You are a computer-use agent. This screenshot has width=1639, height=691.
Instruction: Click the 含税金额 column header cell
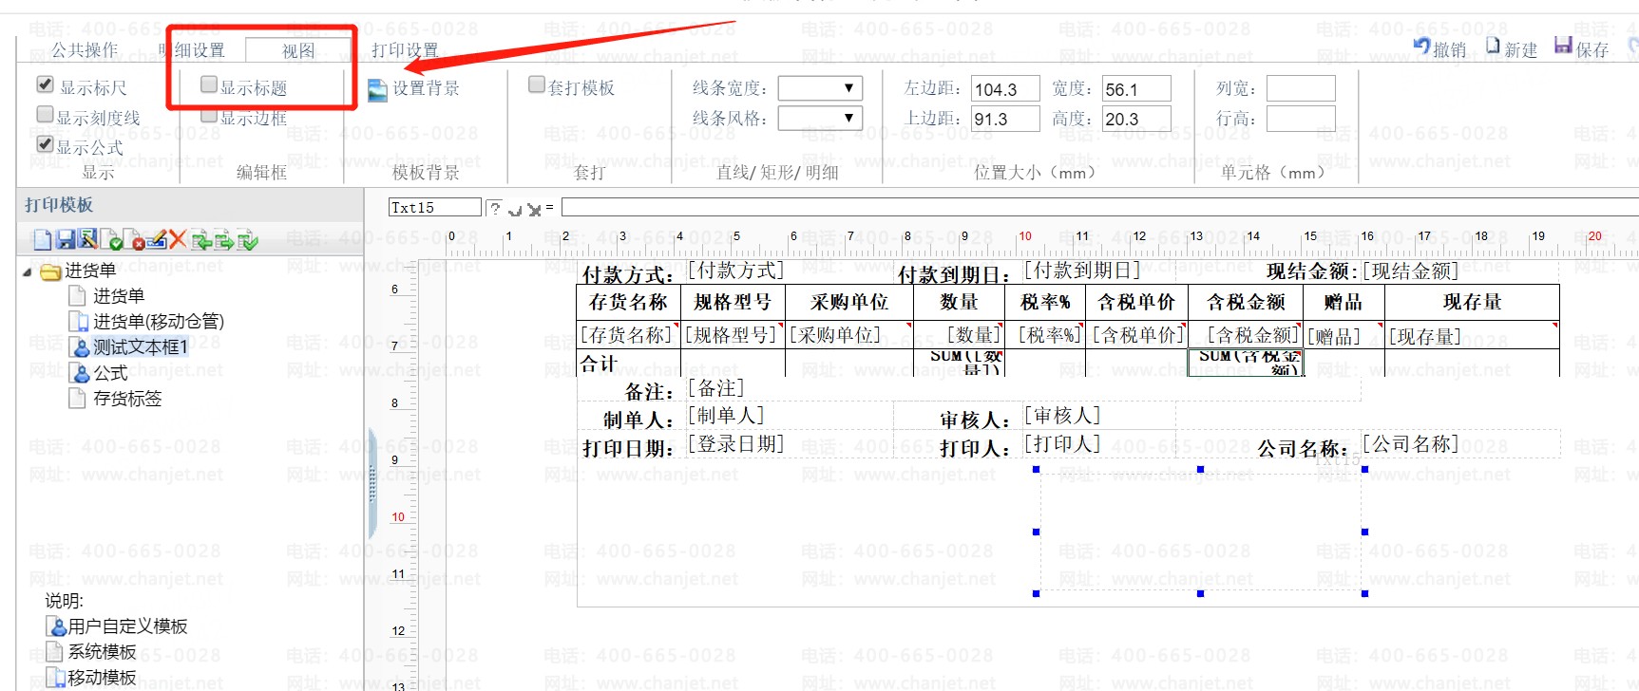click(x=1246, y=302)
